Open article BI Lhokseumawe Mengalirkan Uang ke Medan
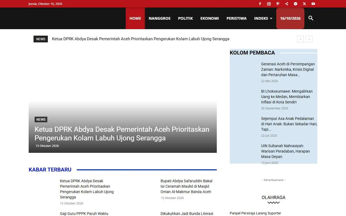The height and width of the screenshot is (216, 346). pyautogui.click(x=287, y=97)
